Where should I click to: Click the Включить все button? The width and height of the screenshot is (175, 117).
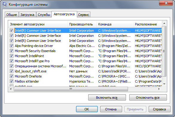(107, 98)
